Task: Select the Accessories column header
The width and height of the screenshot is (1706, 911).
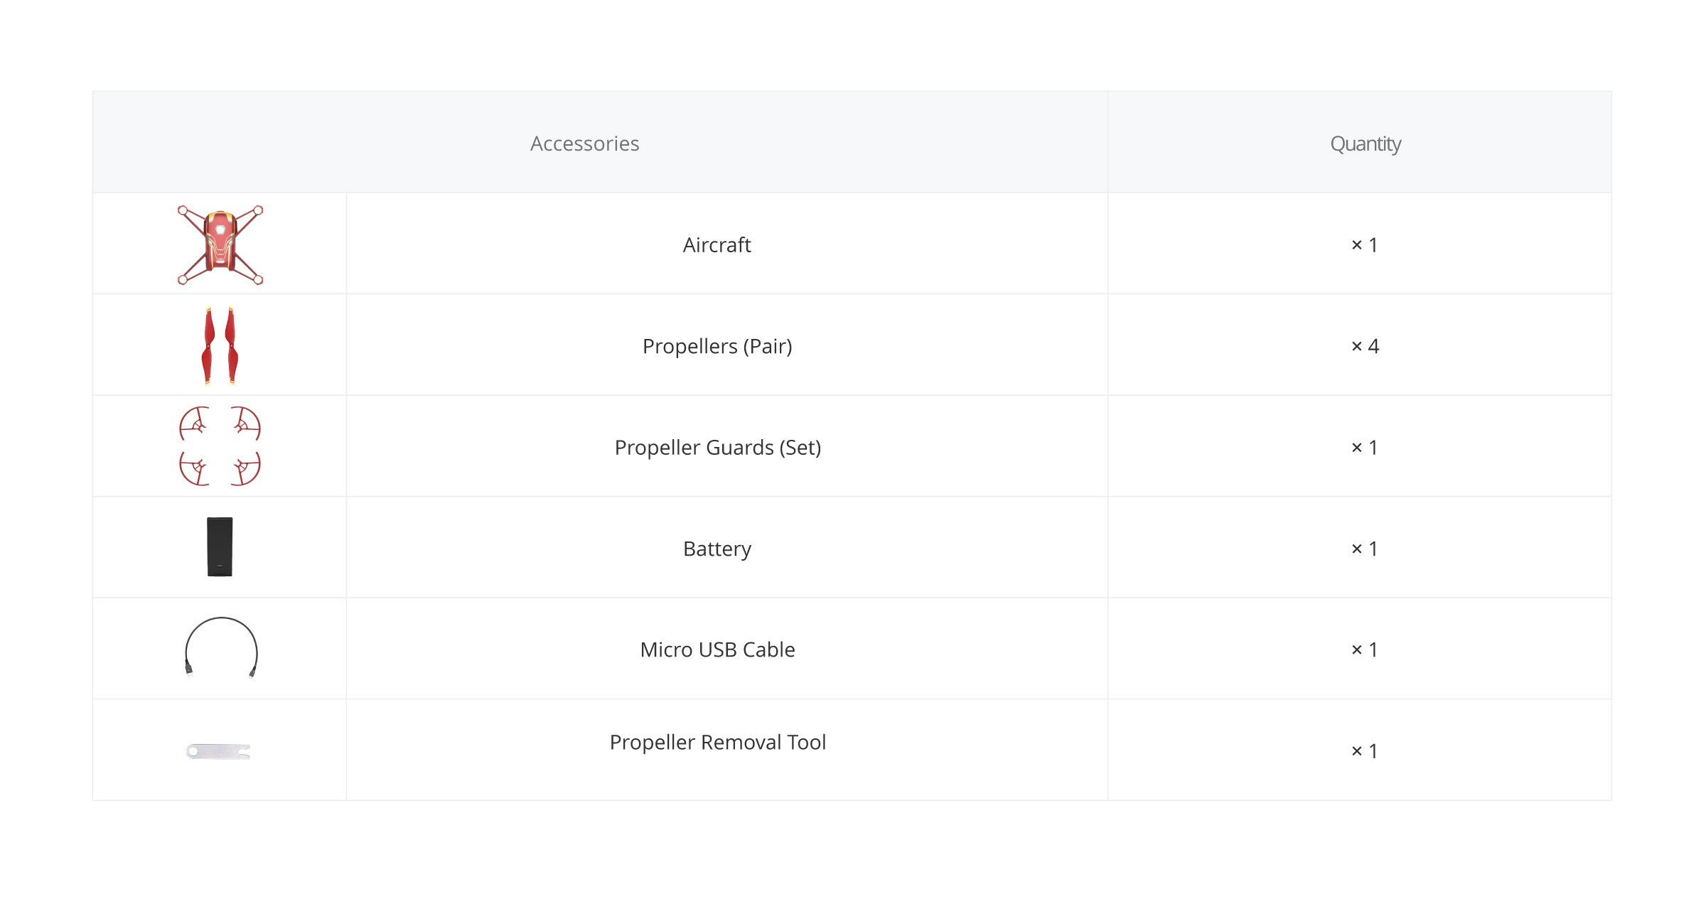Action: click(x=585, y=144)
